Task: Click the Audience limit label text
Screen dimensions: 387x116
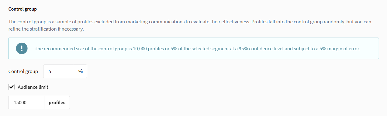Action: 33,87
